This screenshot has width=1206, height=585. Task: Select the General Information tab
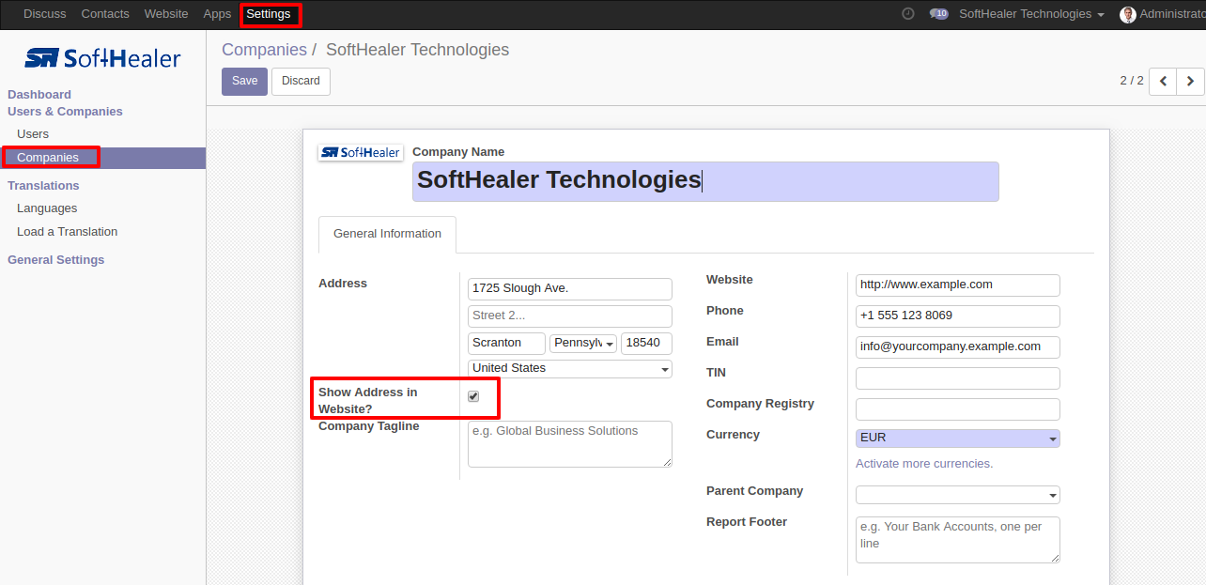pyautogui.click(x=387, y=234)
